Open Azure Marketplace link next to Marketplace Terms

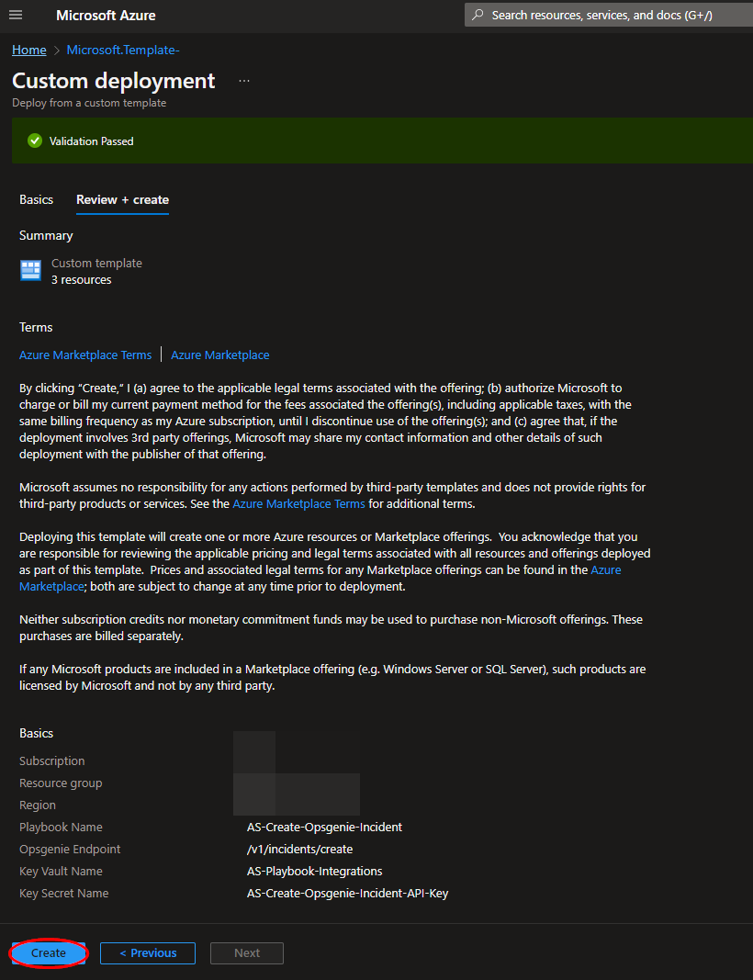(220, 355)
